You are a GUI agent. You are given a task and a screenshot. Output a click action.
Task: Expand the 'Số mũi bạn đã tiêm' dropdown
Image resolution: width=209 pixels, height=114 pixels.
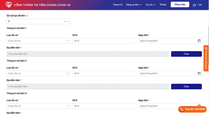(68, 21)
